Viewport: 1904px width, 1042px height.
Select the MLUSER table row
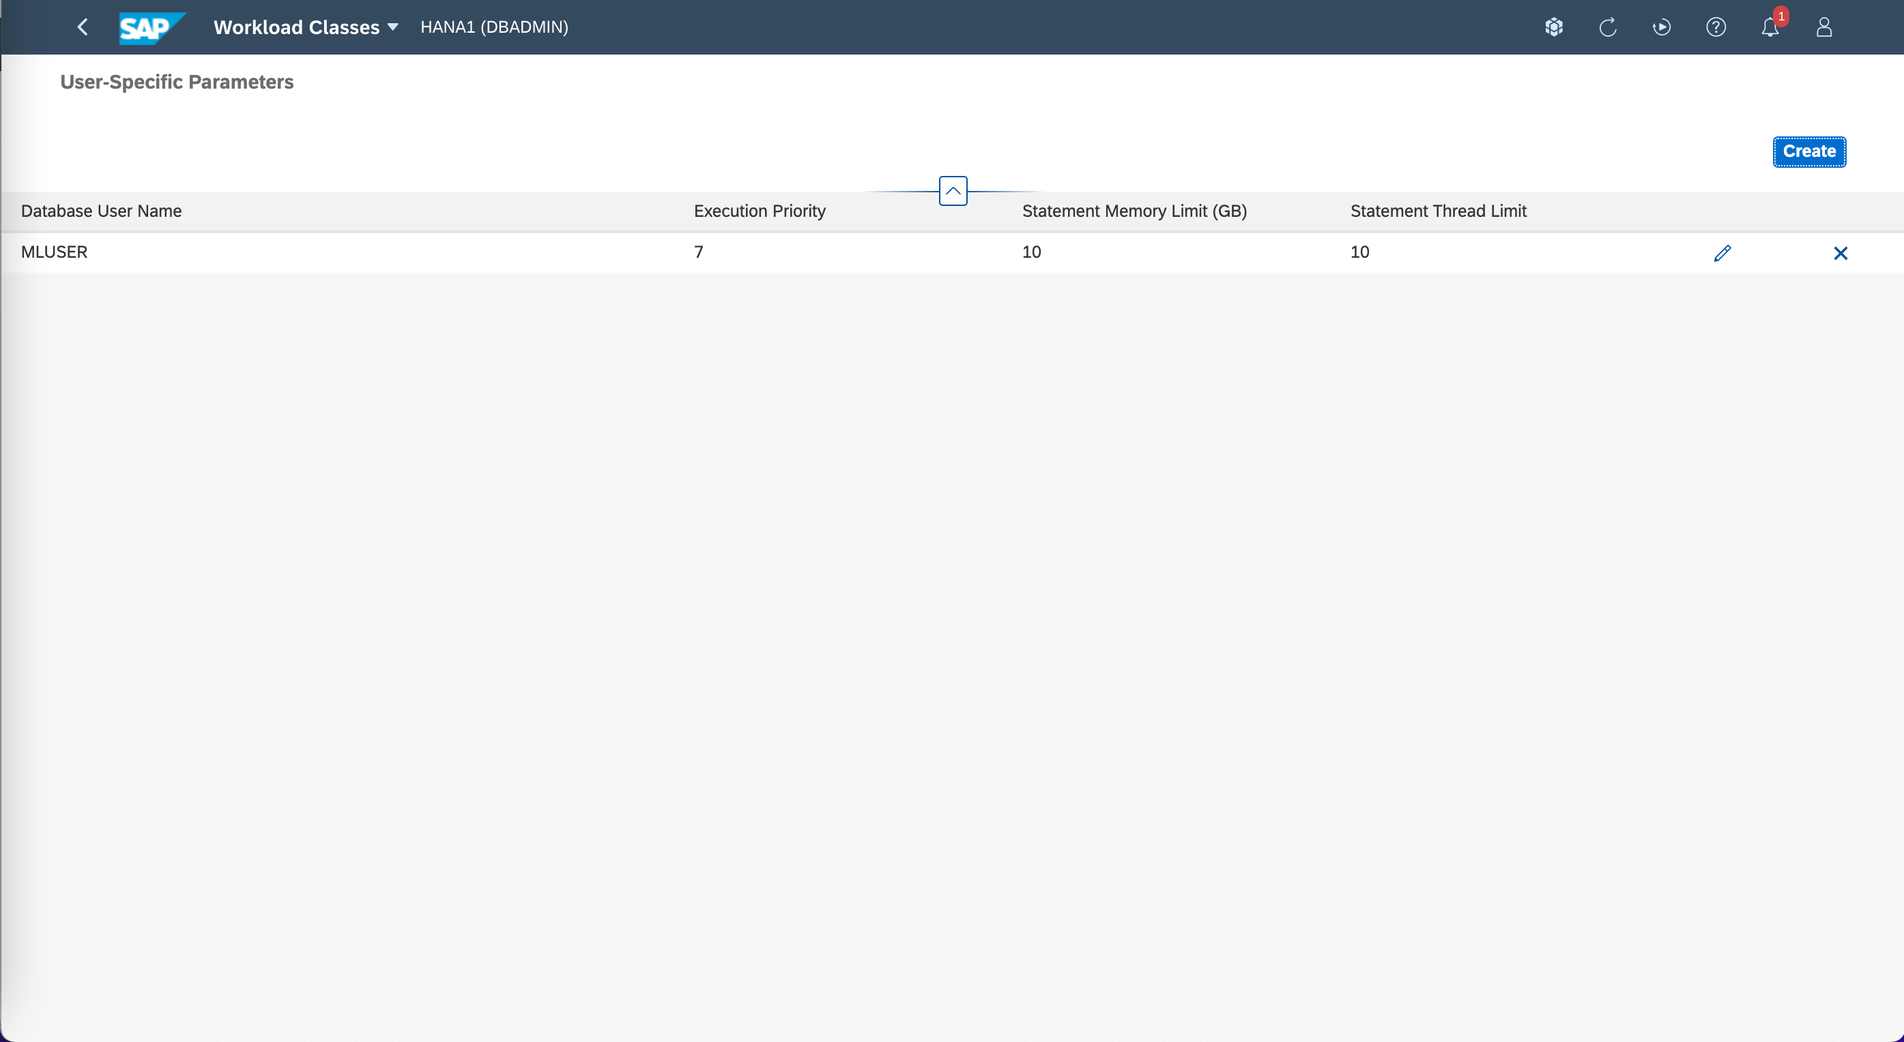[x=444, y=252]
